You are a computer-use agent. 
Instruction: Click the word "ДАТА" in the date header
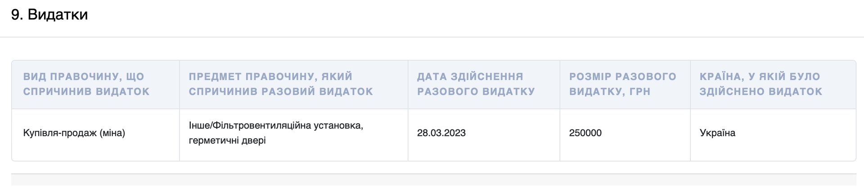pyautogui.click(x=432, y=77)
